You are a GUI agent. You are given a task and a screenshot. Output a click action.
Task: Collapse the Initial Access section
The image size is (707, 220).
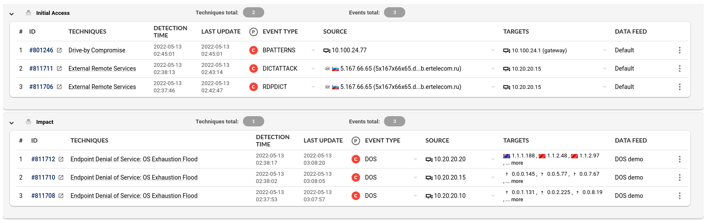point(12,14)
